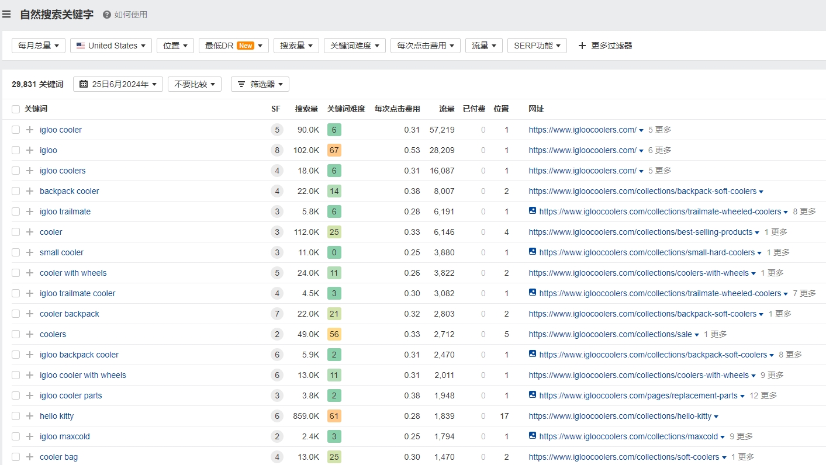Click 12 更多 in igloo cooler parts row
This screenshot has height=465, width=826.
tap(763, 395)
